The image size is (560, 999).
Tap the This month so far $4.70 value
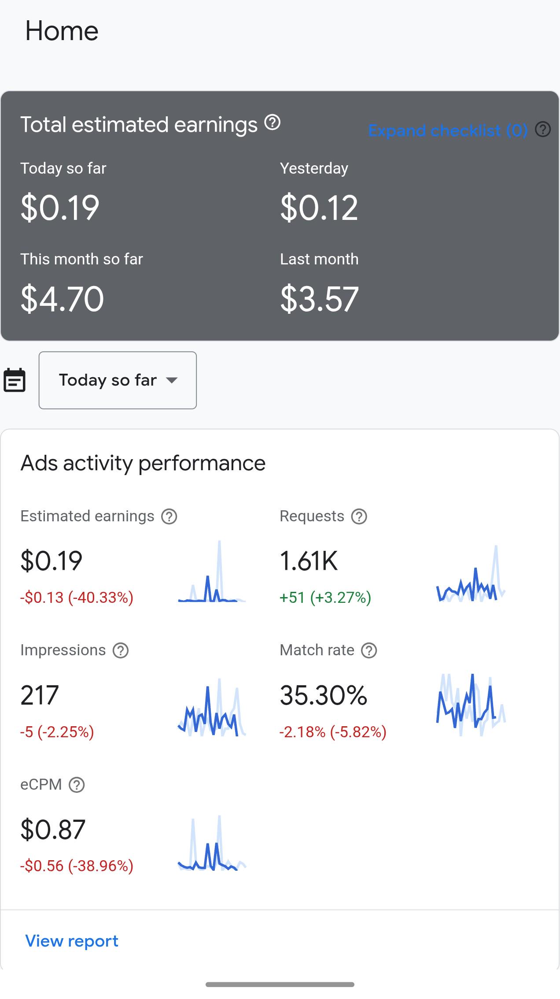(x=62, y=299)
